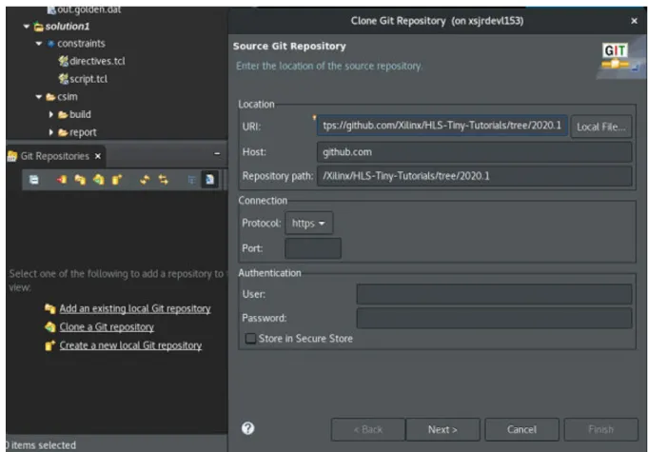
Task: Click into the Password field
Action: [494, 318]
